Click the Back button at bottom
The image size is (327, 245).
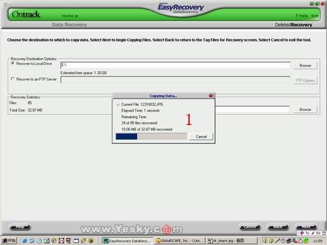pyautogui.click(x=278, y=227)
